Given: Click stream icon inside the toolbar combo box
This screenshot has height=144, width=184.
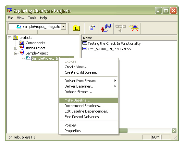Looking at the screenshot, I should tap(19, 27).
